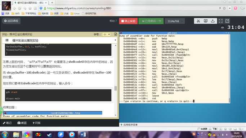The height and width of the screenshot is (138, 246).
Task: Click the scissors clipboard icon
Action: click(x=198, y=21)
